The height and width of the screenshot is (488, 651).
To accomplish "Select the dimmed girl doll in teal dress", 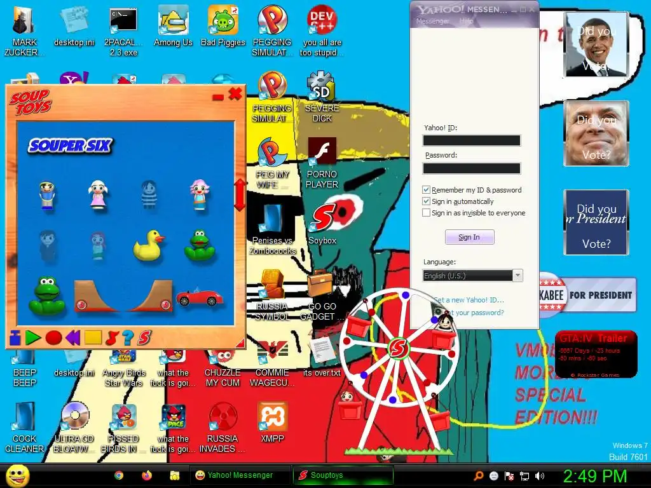I will pos(98,246).
